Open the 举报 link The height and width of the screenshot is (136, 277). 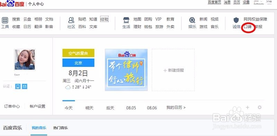click(x=259, y=27)
